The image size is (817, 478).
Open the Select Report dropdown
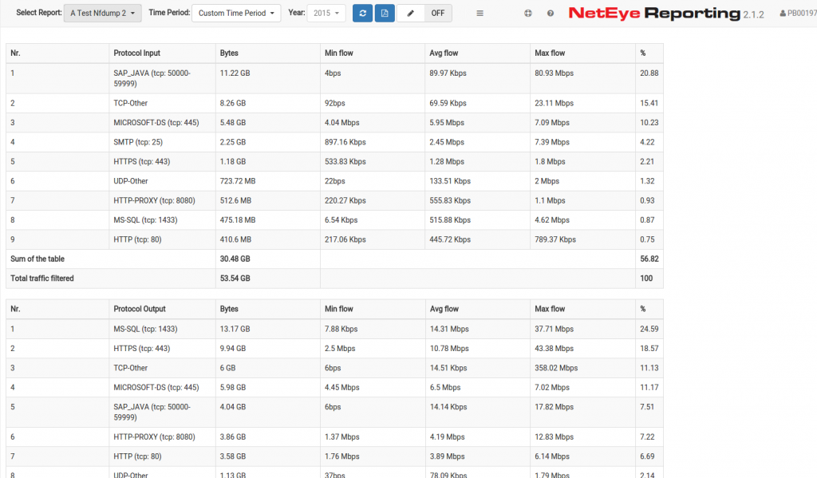pyautogui.click(x=102, y=14)
